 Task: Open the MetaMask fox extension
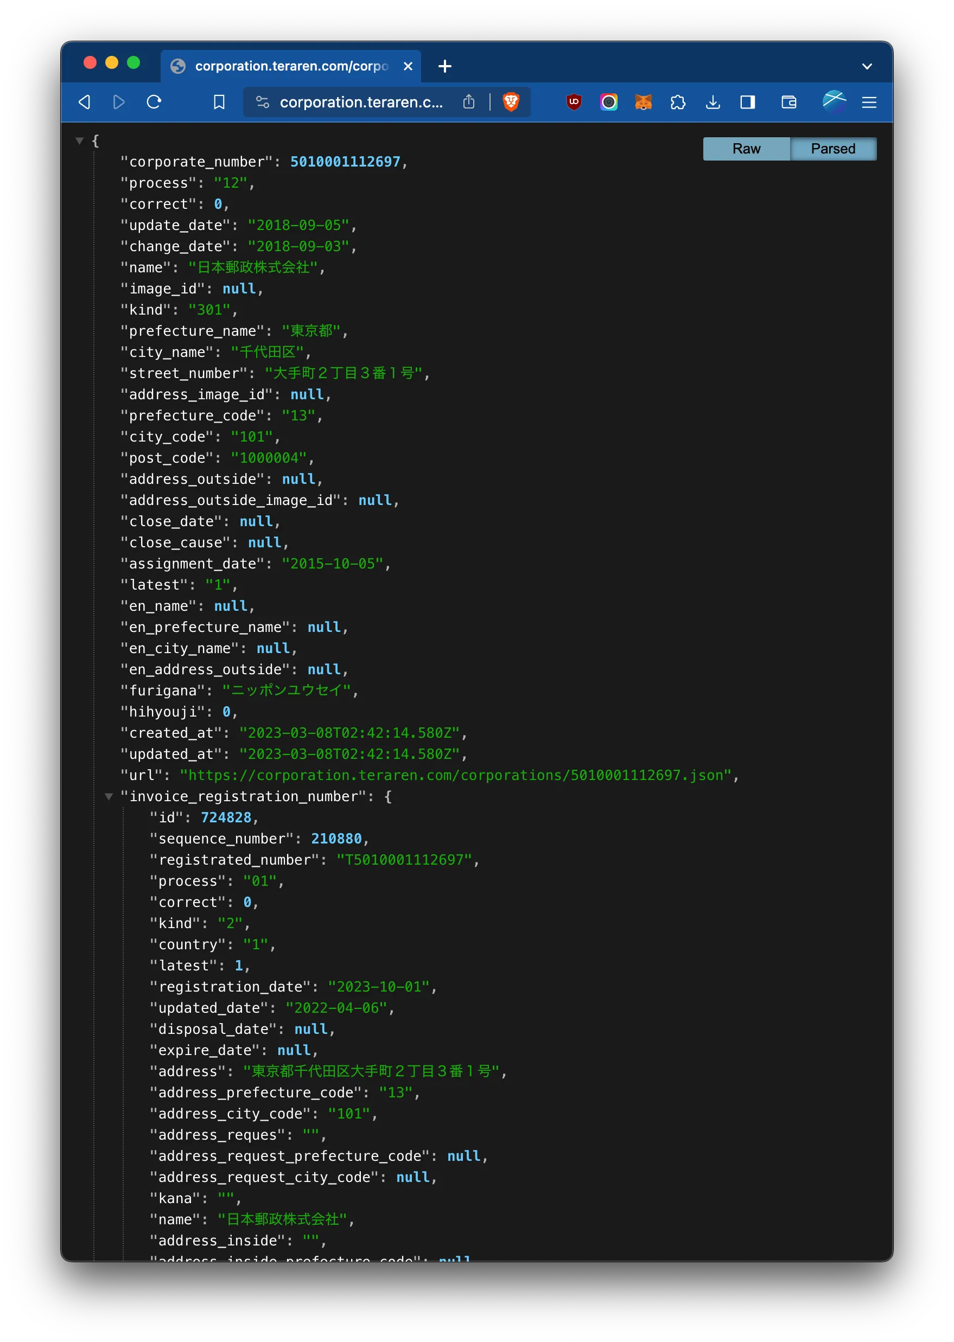643,102
